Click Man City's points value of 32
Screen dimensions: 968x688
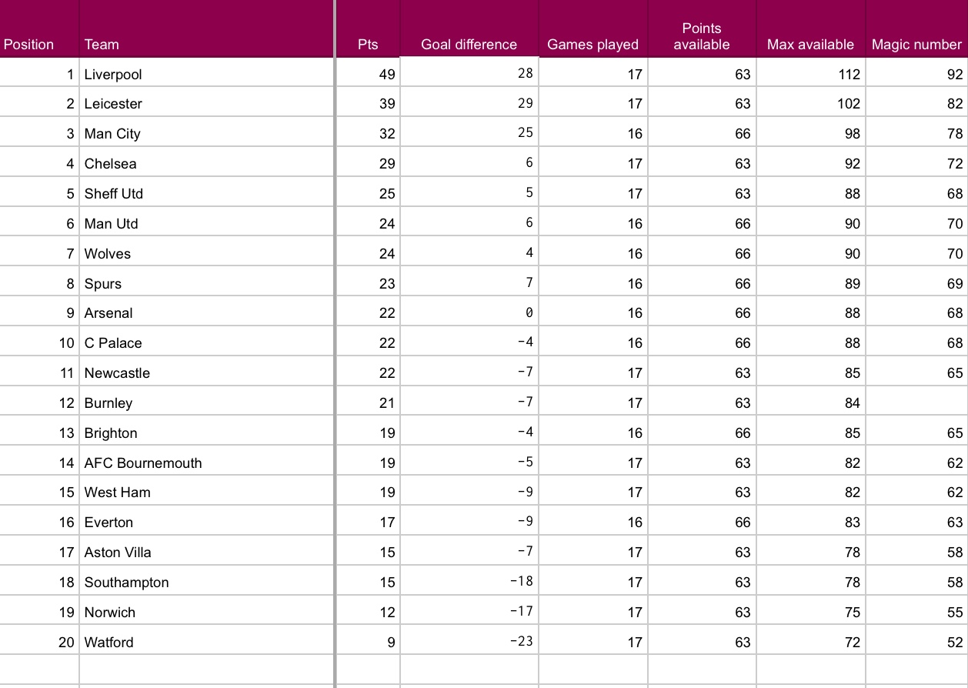(x=387, y=133)
